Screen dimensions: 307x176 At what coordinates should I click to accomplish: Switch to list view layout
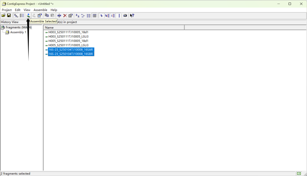pyautogui.click(x=89, y=15)
